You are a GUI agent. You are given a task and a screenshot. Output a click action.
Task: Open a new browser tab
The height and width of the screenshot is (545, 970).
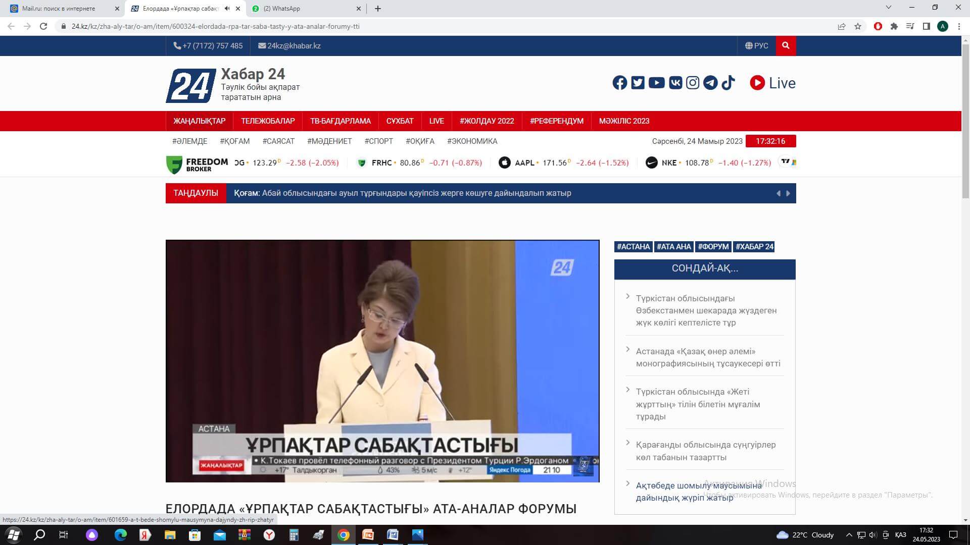click(x=378, y=9)
